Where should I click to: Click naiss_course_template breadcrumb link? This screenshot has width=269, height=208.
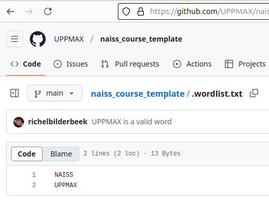138,94
